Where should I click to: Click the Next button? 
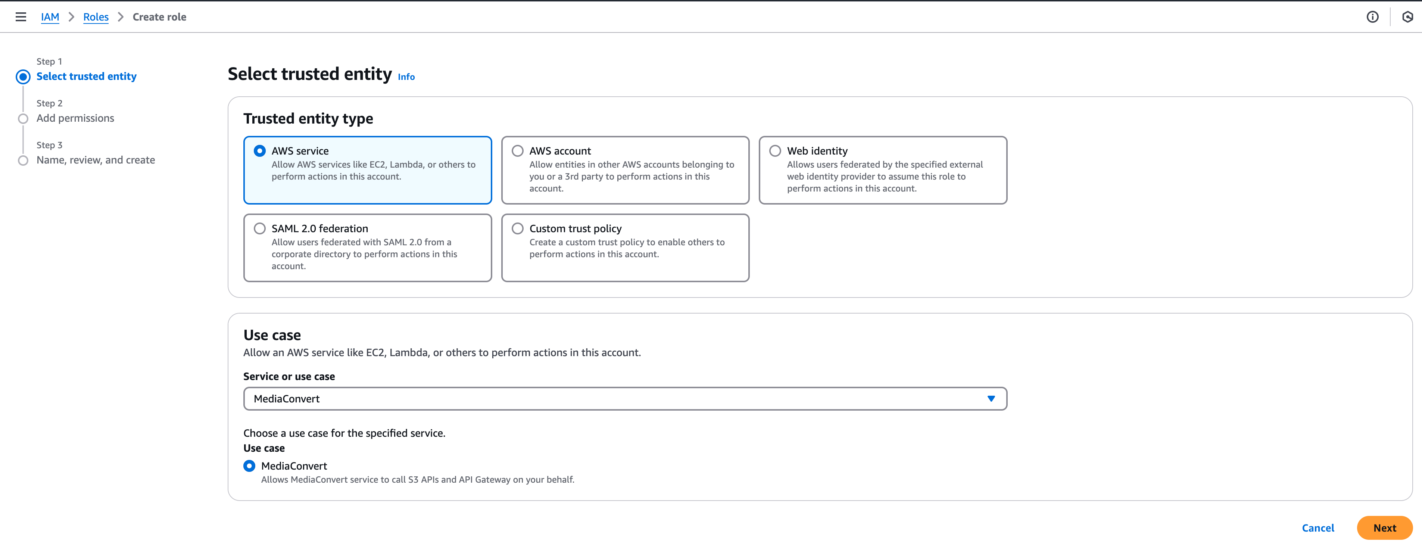point(1384,527)
